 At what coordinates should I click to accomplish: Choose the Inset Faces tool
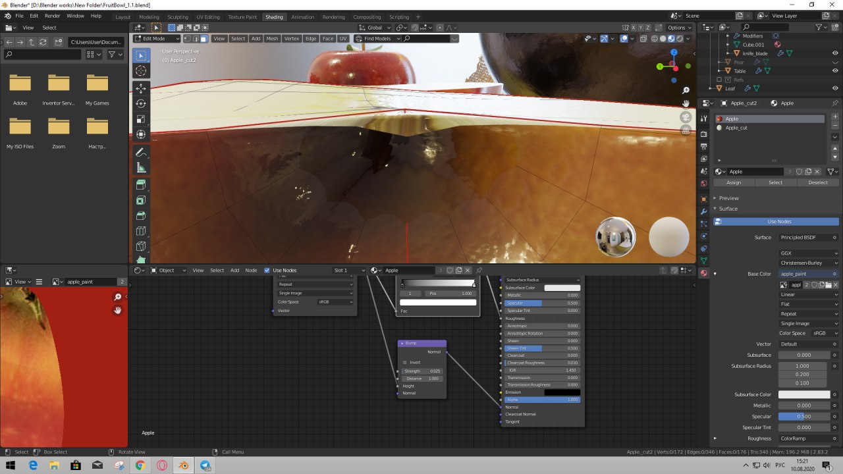click(x=141, y=200)
